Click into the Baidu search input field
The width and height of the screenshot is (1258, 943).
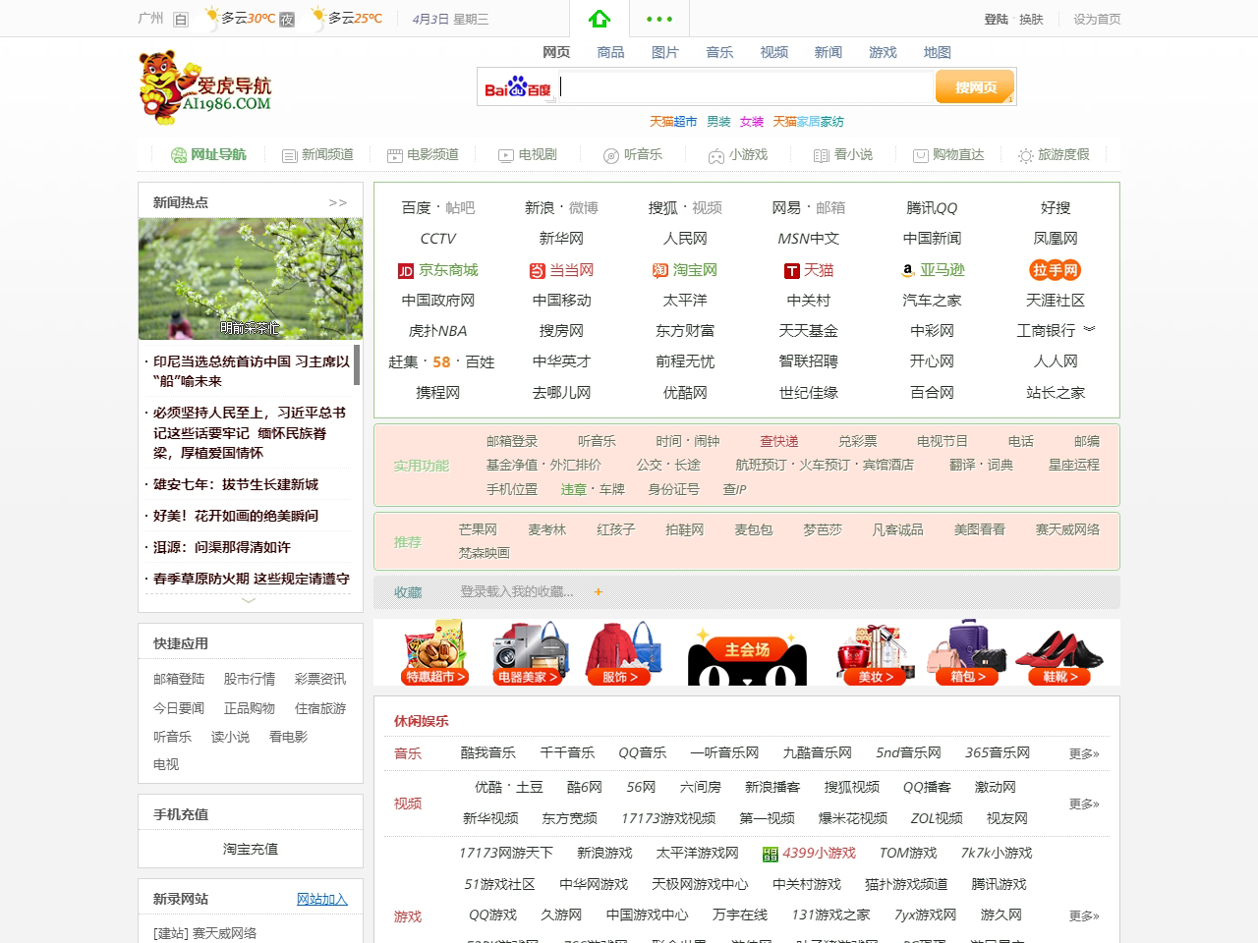point(745,87)
